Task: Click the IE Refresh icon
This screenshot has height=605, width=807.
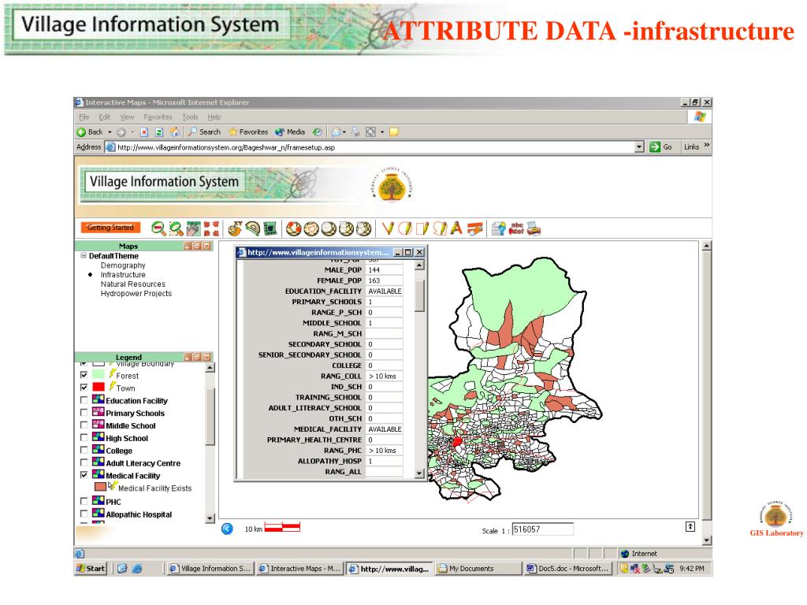Action: pos(159,132)
